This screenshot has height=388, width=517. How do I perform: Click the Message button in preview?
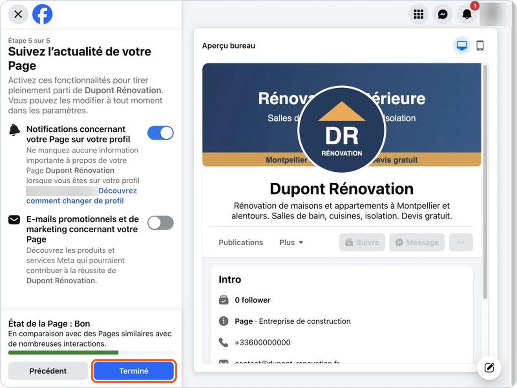click(x=417, y=242)
